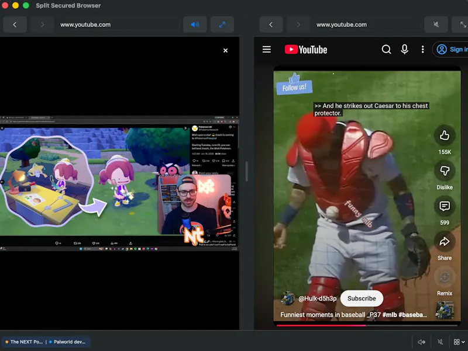468x351 pixels.
Task: Click the left pane www.youtube.com address field
Action: [118, 25]
